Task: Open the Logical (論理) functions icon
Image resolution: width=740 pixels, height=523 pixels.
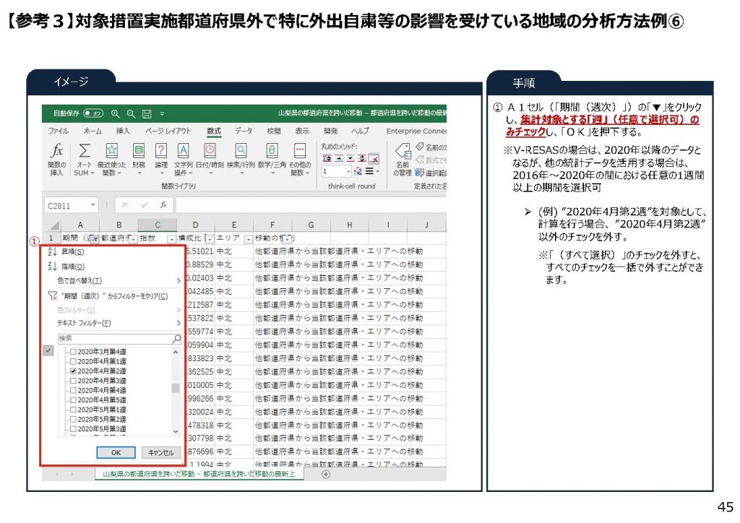Action: [161, 151]
